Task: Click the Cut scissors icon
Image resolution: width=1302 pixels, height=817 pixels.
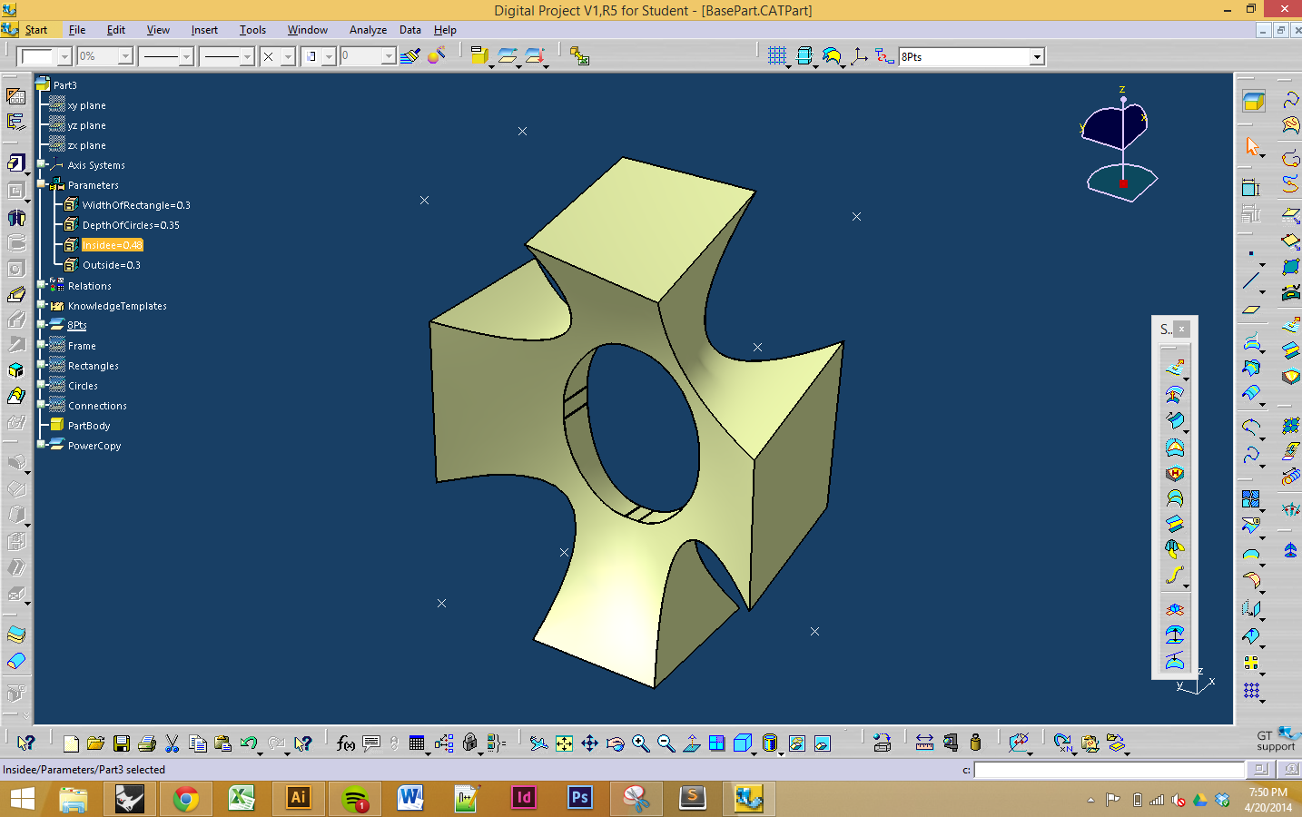Action: [x=172, y=743]
